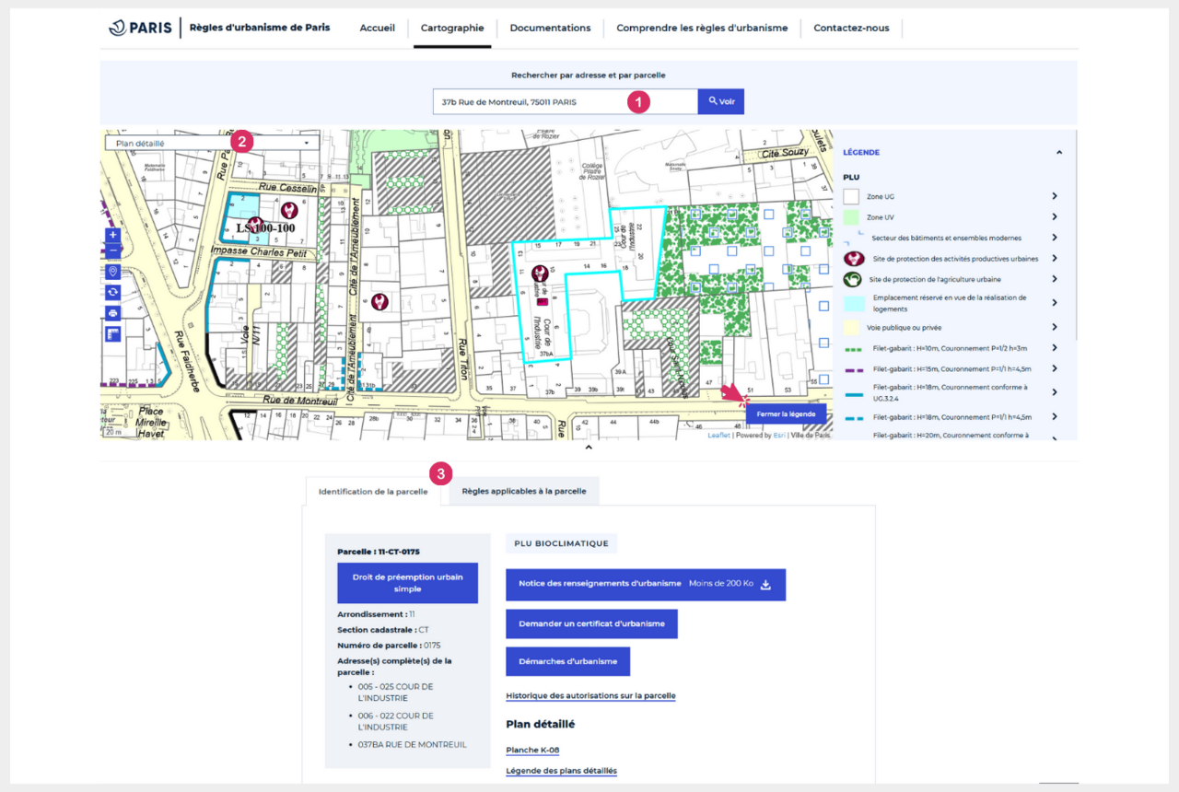Zoom in on the map with the plus icon
This screenshot has width=1179, height=792.
pos(112,235)
